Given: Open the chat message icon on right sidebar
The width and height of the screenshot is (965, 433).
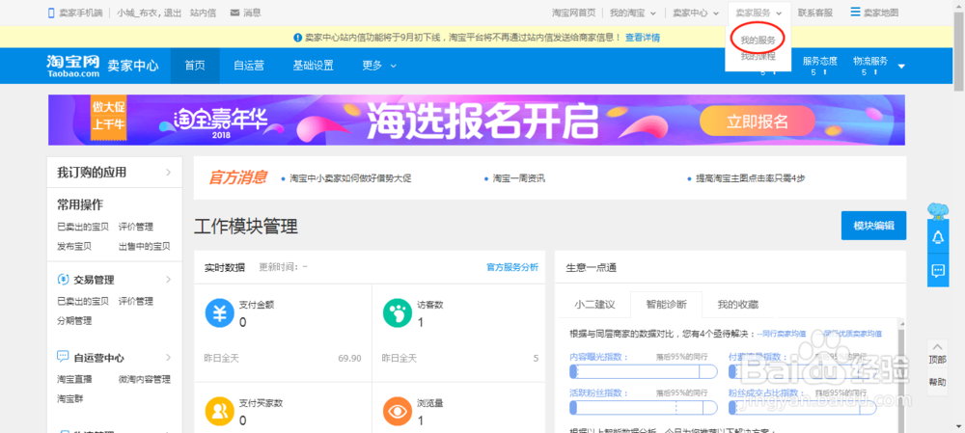Looking at the screenshot, I should [x=938, y=270].
